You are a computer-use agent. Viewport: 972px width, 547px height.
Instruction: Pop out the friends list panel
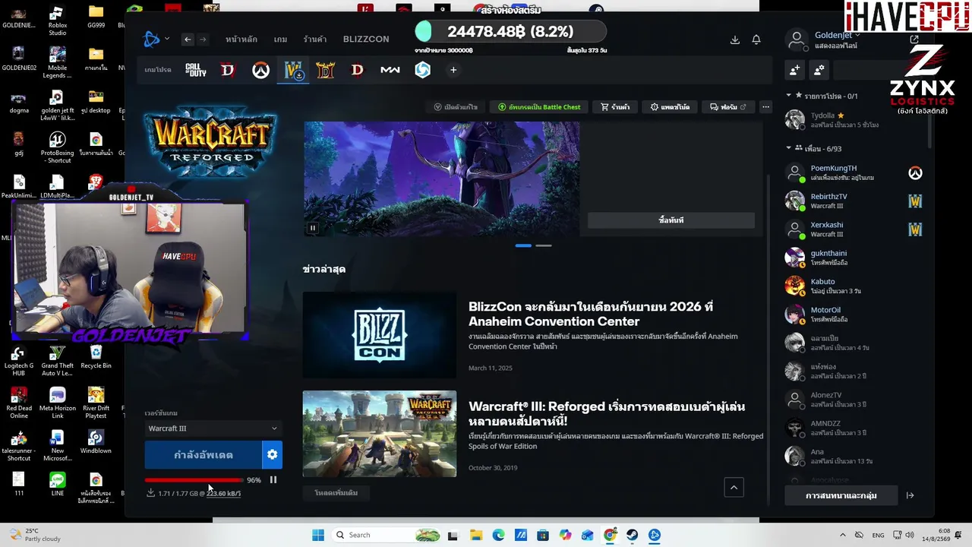tap(914, 40)
